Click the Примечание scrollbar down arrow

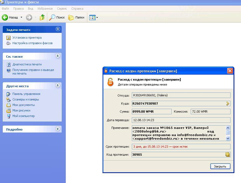tap(228, 138)
